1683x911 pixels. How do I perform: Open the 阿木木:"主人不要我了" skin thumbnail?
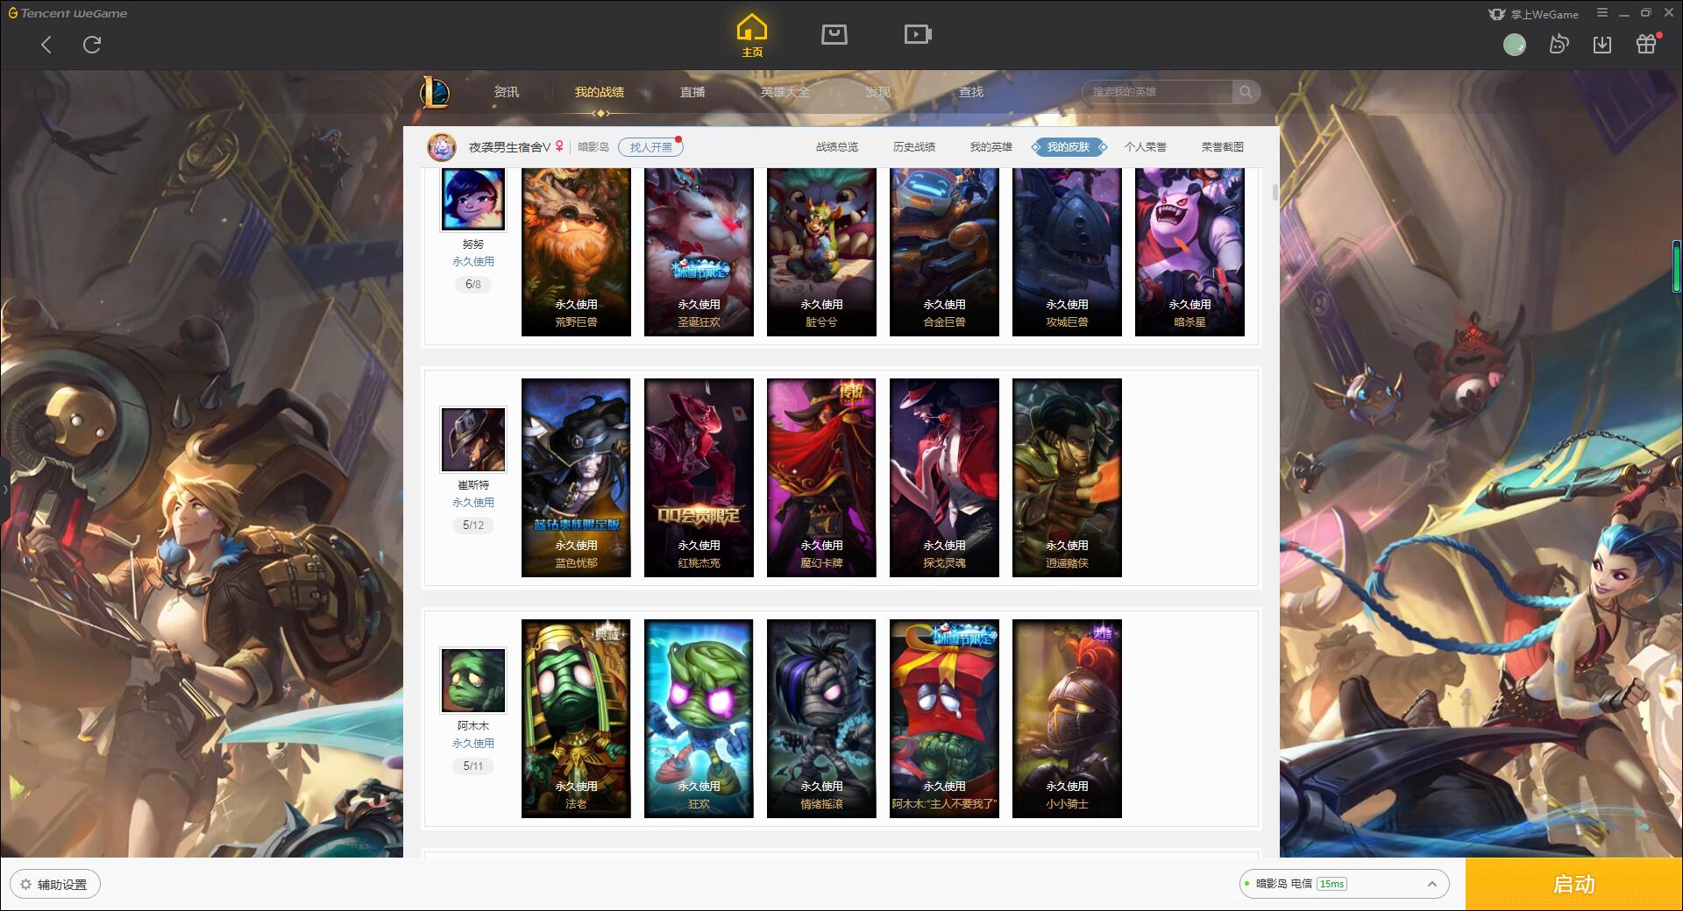coord(944,718)
